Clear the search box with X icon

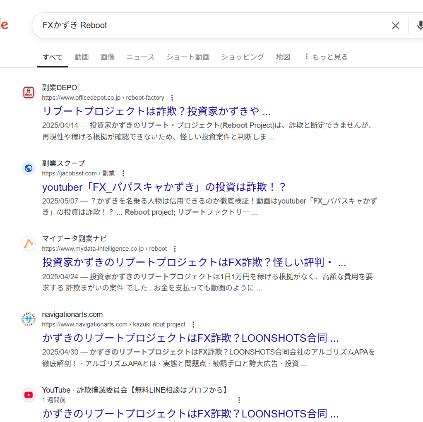[x=396, y=26]
